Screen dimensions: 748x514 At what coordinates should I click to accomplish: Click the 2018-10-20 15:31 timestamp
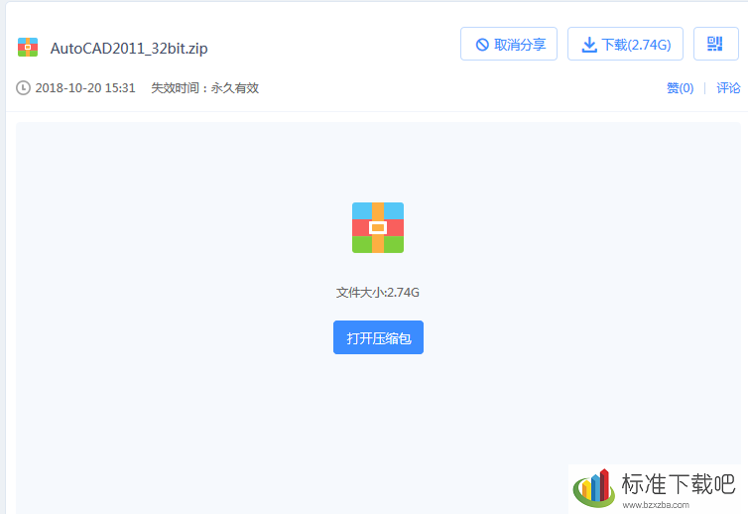pyautogui.click(x=85, y=87)
